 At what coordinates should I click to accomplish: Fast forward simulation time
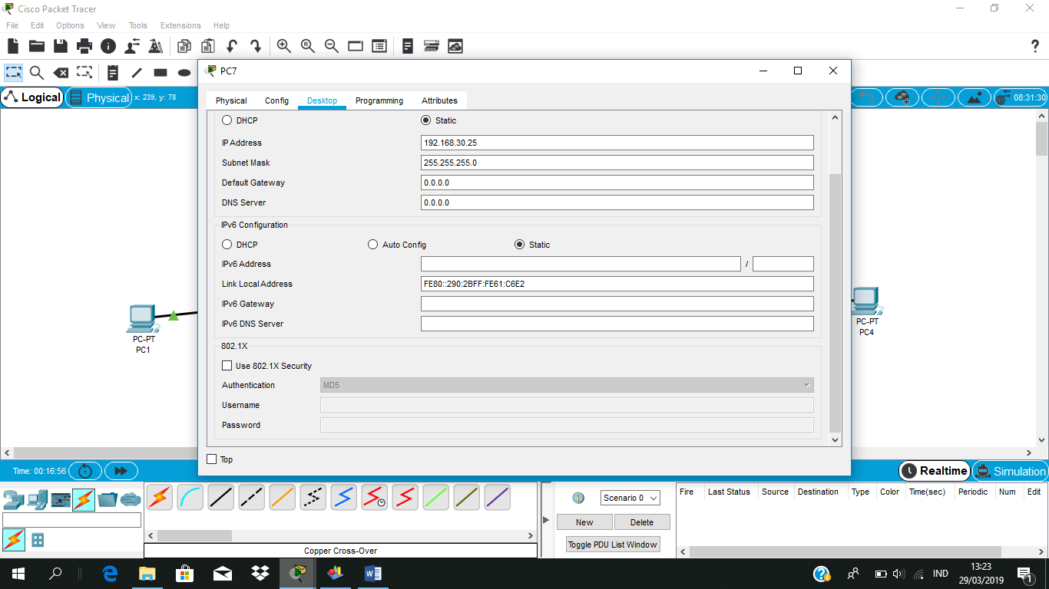coord(121,471)
